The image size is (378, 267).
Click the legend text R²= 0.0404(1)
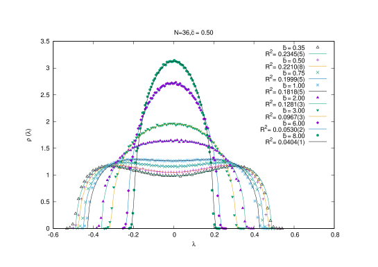click(x=285, y=142)
